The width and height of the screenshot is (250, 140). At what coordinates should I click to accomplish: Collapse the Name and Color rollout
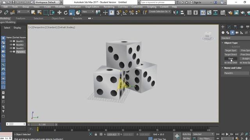233,68
